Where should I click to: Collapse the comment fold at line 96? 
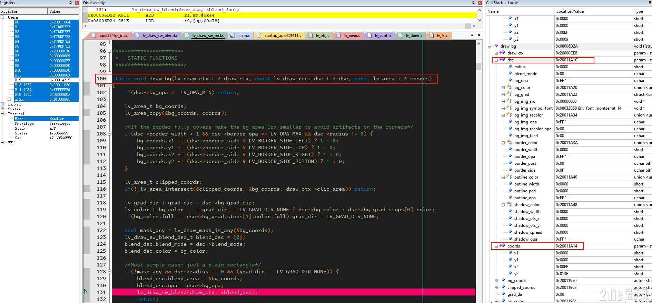[109, 51]
